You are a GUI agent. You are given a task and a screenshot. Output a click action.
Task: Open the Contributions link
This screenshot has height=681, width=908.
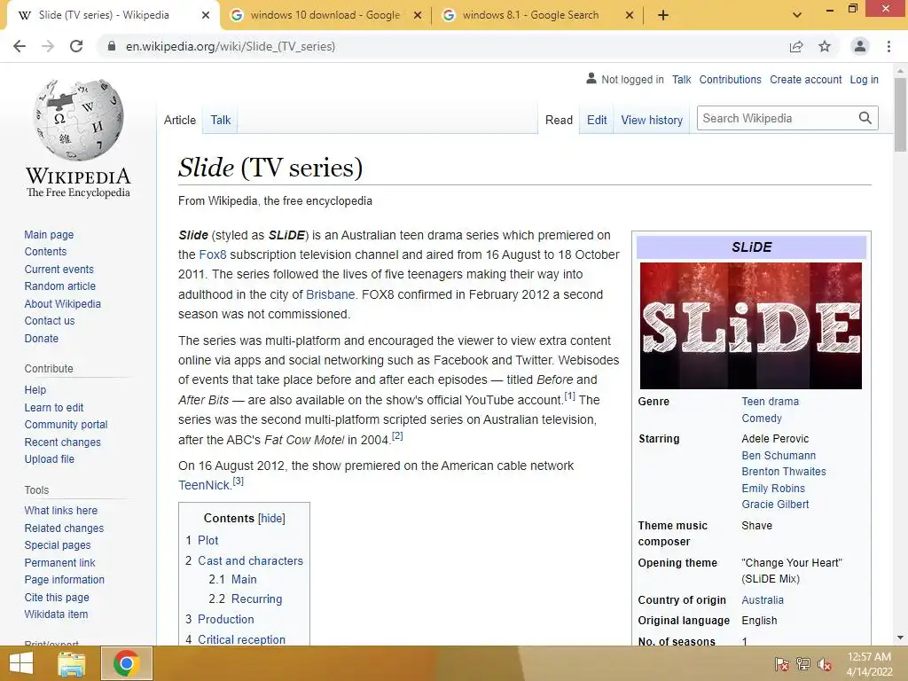(731, 79)
